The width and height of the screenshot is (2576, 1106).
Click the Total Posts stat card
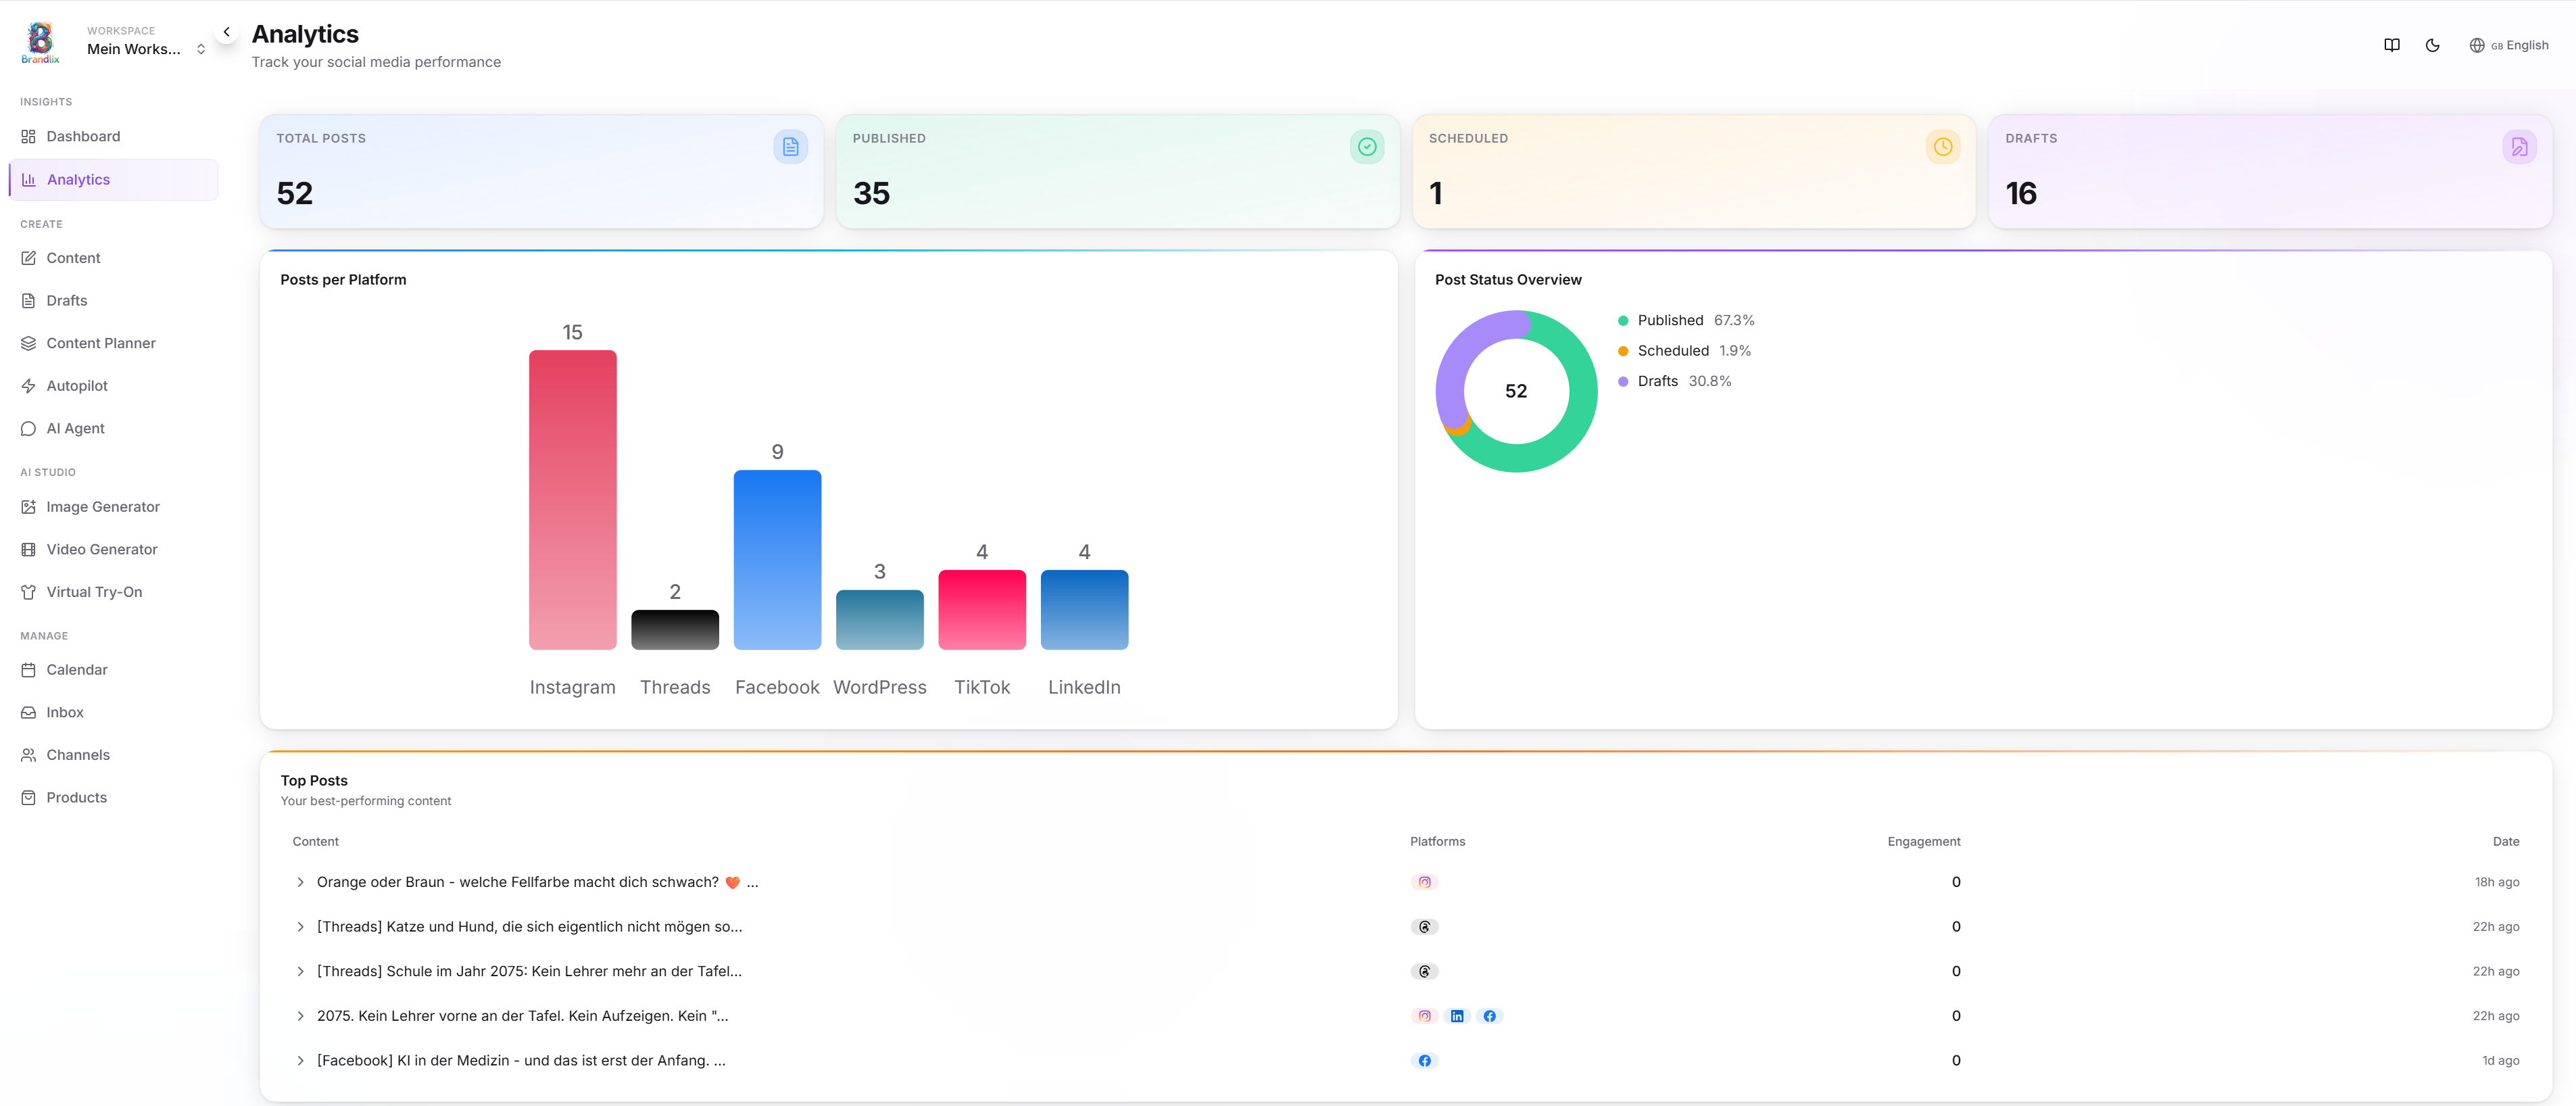click(541, 171)
